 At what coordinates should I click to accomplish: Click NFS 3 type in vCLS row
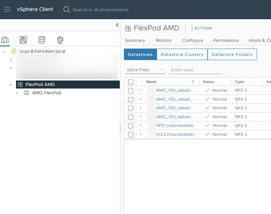240,134
